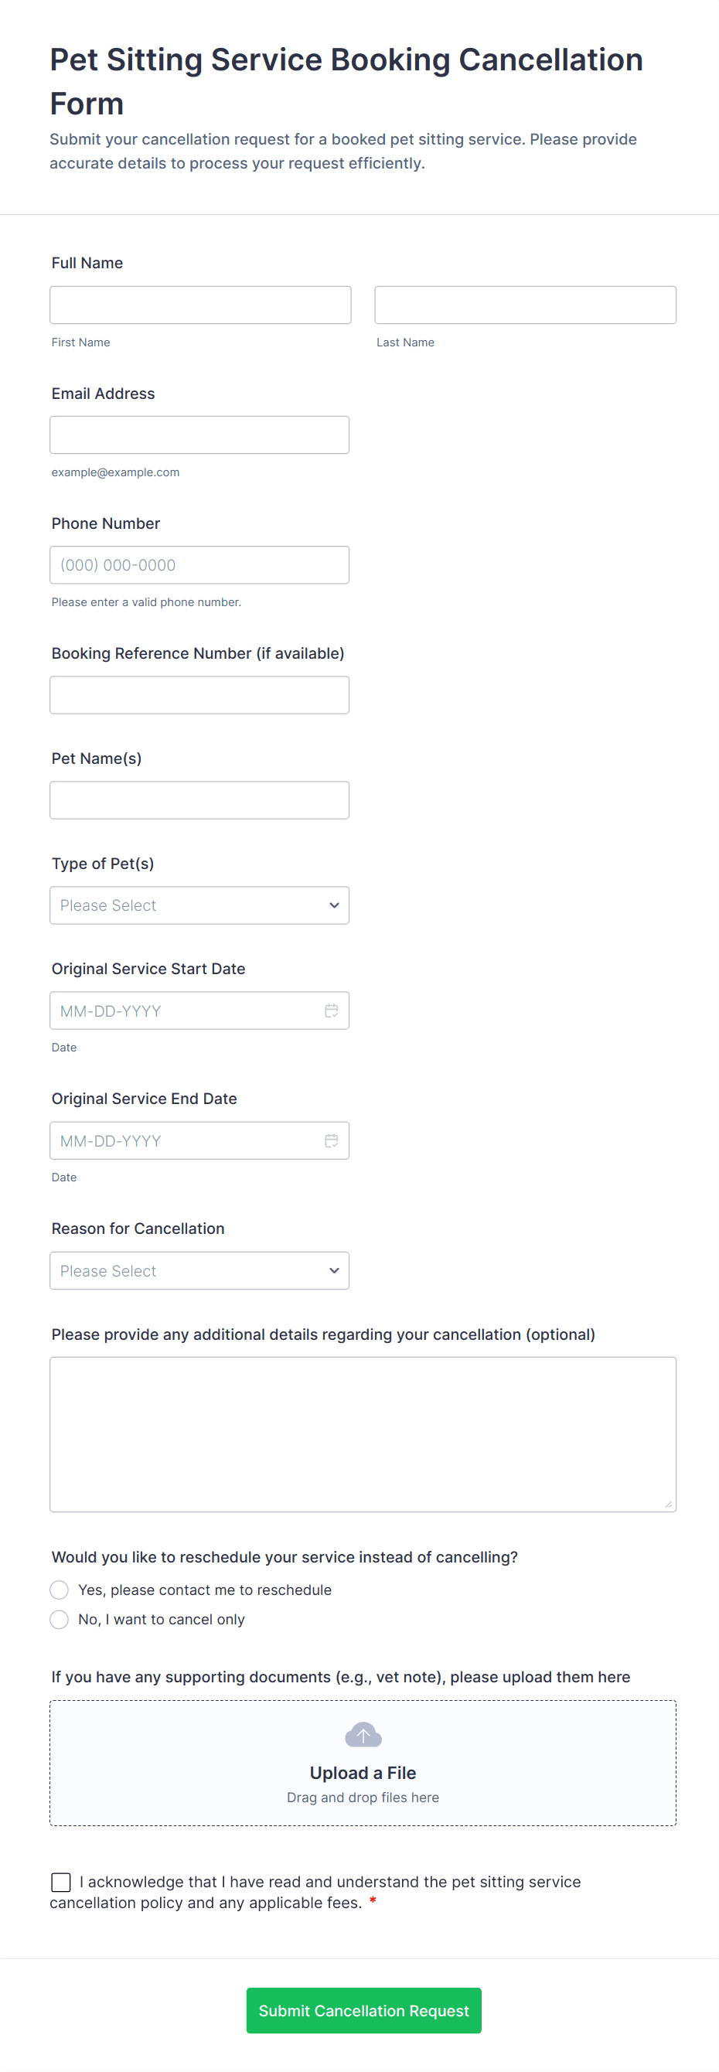The height and width of the screenshot is (2072, 719).
Task: Focus the First Name input field
Action: pyautogui.click(x=200, y=305)
